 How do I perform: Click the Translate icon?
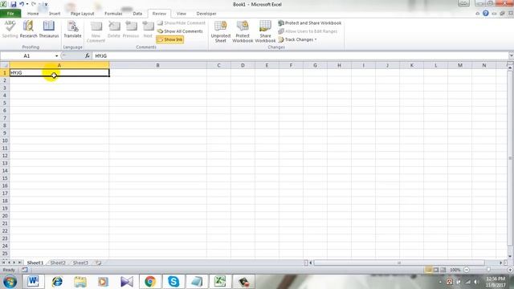pyautogui.click(x=72, y=29)
